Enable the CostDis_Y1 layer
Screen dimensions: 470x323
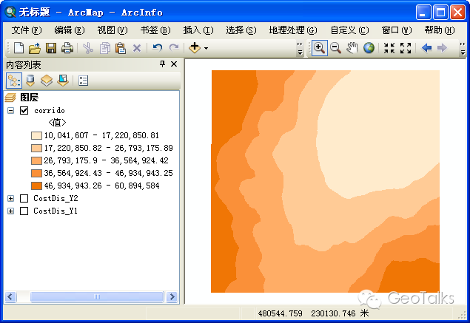click(x=24, y=211)
